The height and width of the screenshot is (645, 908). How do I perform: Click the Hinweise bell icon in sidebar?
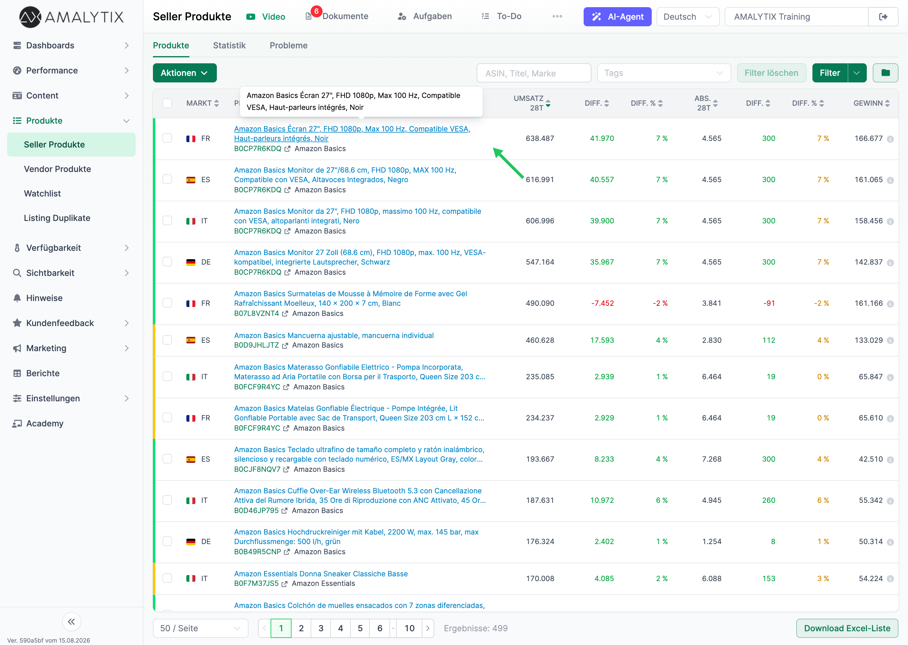17,298
